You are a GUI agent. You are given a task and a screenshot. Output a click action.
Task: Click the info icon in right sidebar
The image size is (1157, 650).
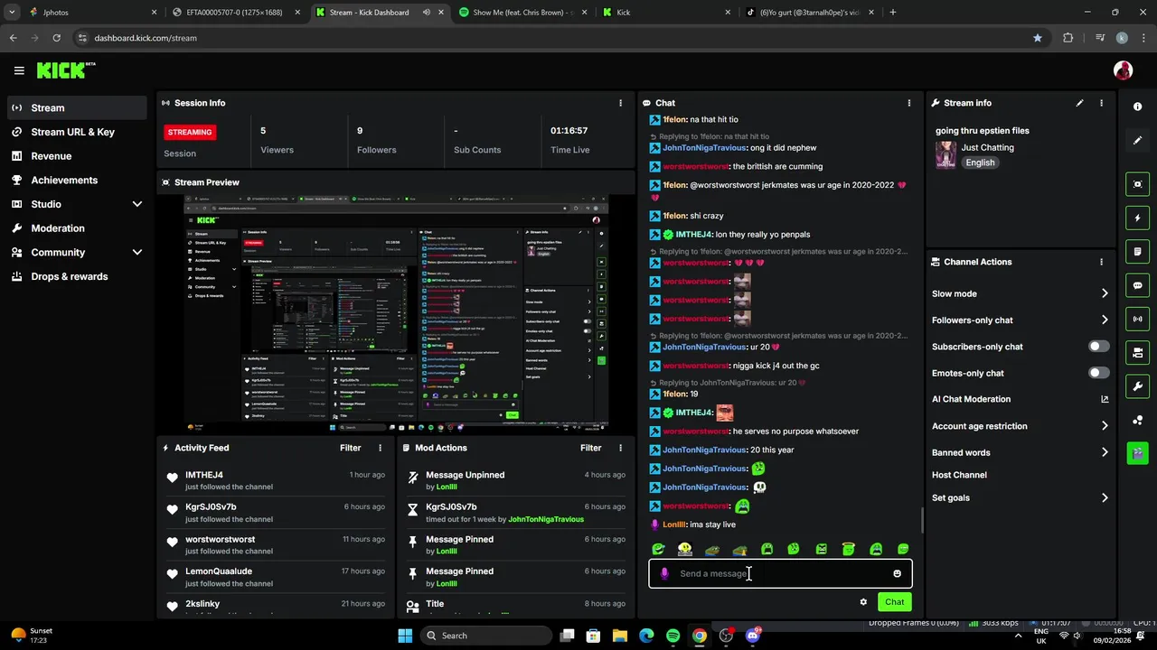[1137, 107]
